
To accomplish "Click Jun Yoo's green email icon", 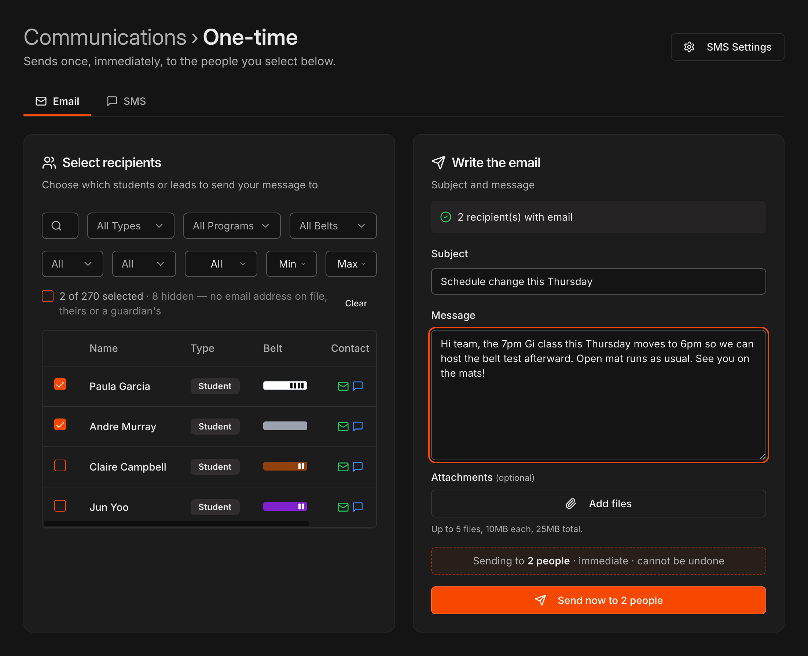I will click(x=343, y=507).
